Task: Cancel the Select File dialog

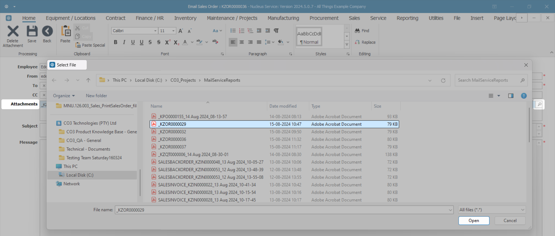Action: click(510, 220)
